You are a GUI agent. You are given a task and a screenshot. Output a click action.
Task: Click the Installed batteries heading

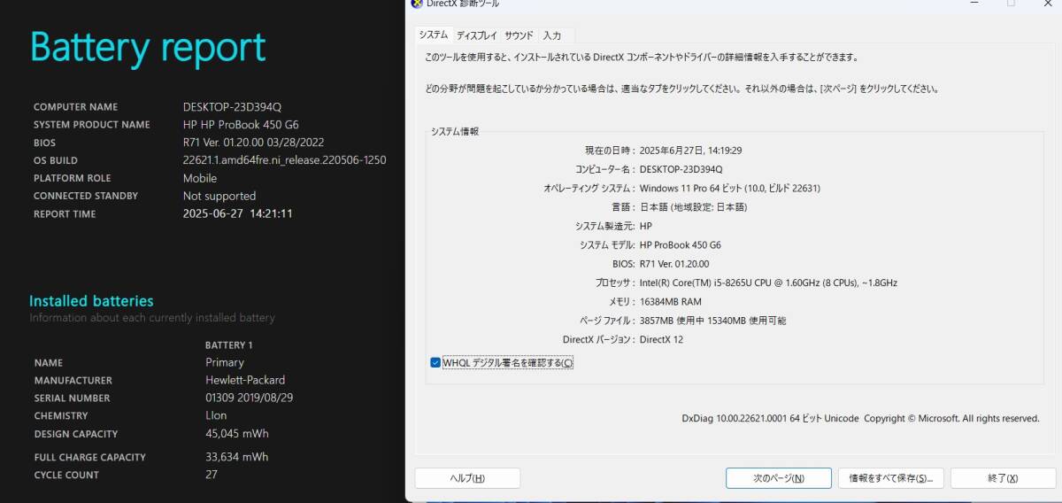click(91, 301)
